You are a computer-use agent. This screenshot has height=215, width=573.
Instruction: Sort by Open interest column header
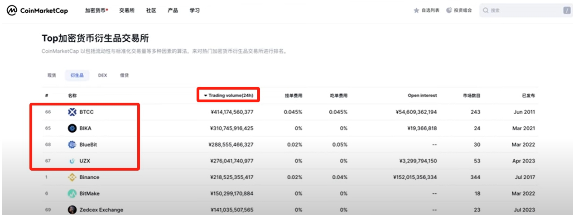422,96
